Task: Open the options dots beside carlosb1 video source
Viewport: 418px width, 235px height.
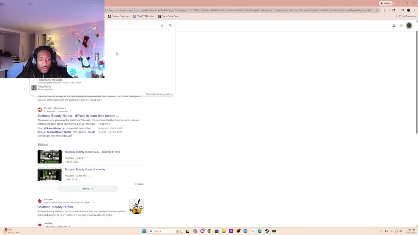Action: point(87,158)
